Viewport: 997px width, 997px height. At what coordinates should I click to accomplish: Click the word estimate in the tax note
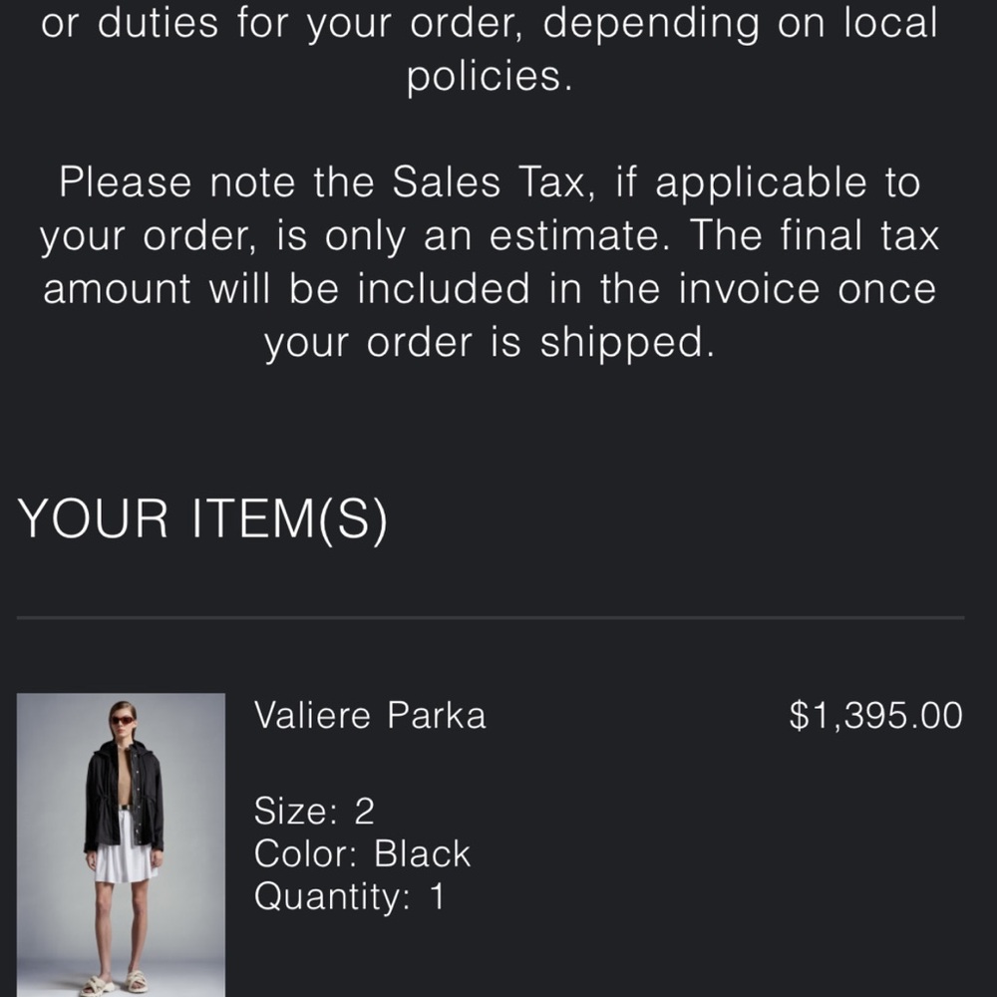pyautogui.click(x=578, y=236)
